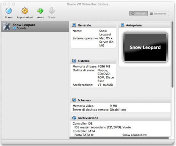This screenshot has height=146, width=176.
Task: Click the Archiviazione disk icon
Action: click(x=74, y=118)
